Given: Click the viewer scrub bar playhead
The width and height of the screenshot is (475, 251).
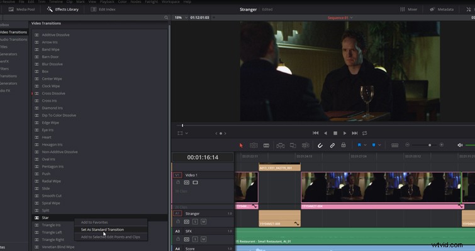Looking at the screenshot, I should pyautogui.click(x=182, y=125).
